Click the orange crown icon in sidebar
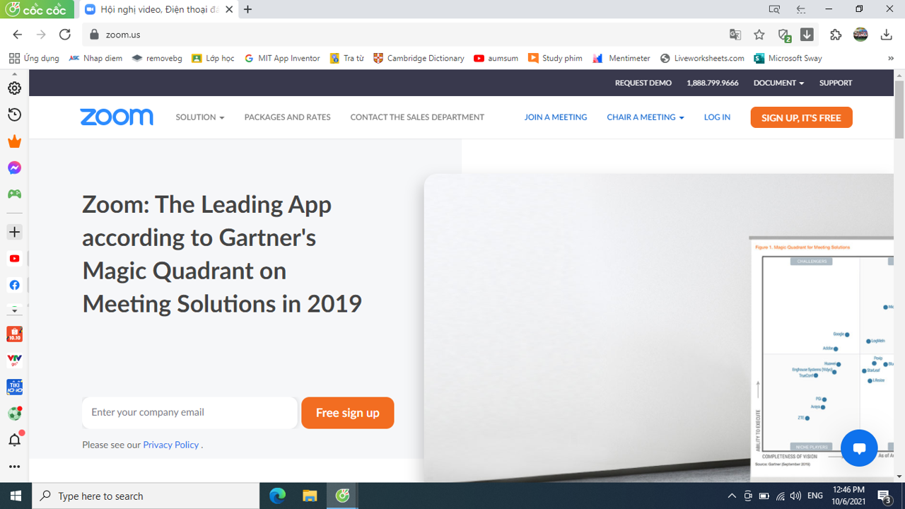The height and width of the screenshot is (509, 905). [x=14, y=141]
